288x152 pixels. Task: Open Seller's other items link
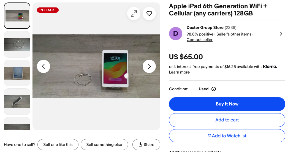(x=234, y=34)
